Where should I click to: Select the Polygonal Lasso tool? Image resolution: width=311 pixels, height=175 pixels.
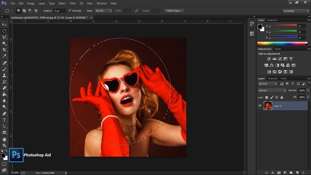coord(4,37)
